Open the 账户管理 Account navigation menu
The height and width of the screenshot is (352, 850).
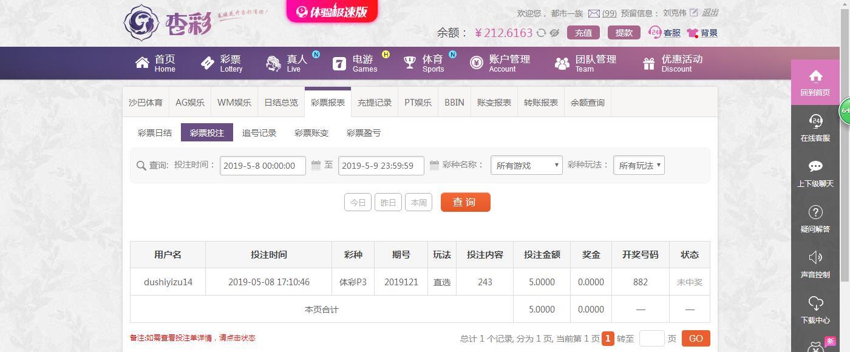[x=500, y=63]
